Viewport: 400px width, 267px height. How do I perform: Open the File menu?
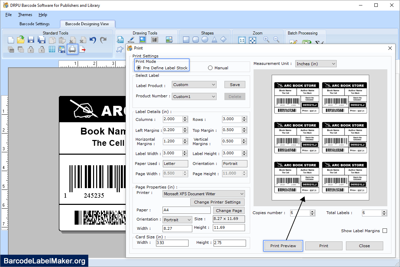9,15
